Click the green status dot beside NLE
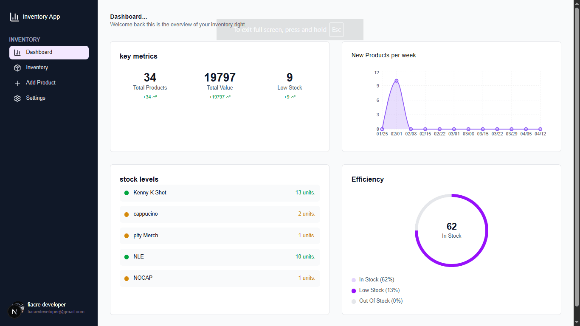This screenshot has width=580, height=326. pos(126,256)
